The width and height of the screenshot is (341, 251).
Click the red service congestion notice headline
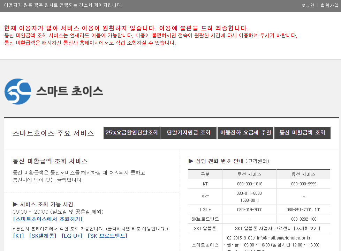pyautogui.click(x=126, y=28)
